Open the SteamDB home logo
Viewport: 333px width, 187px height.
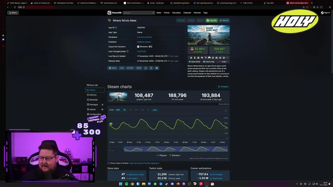click(x=114, y=13)
